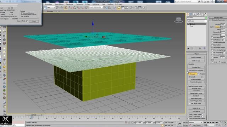Click the Pin Stack icon

point(188,49)
